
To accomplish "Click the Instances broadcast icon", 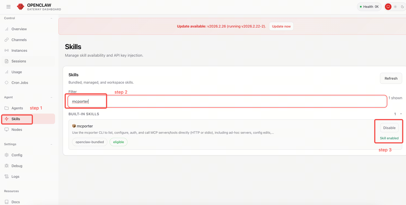I will click(x=7, y=50).
